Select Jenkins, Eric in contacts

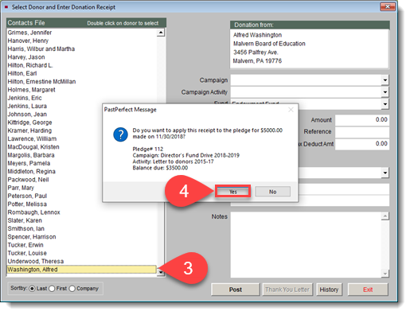tap(25, 98)
